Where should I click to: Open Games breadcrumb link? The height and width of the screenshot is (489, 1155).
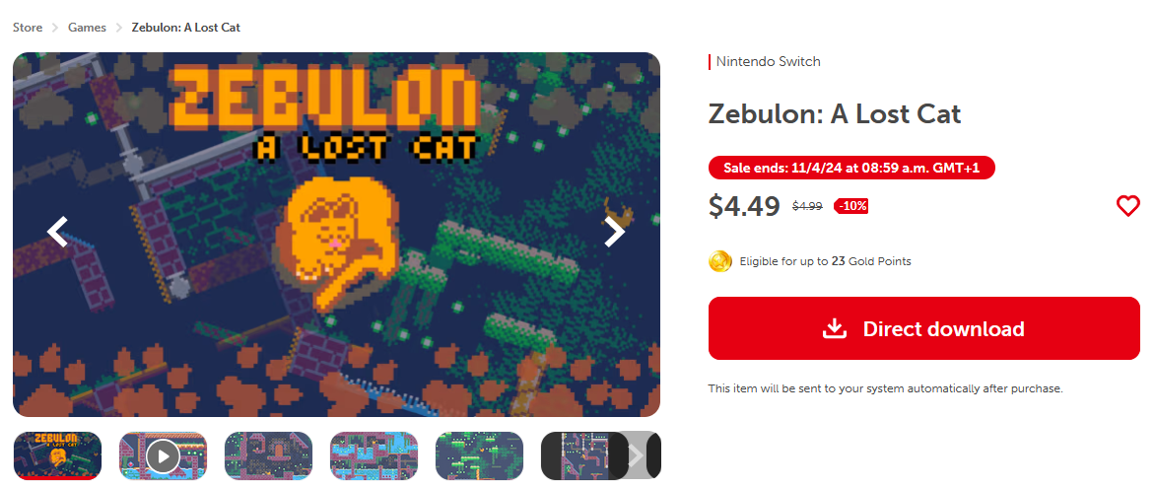click(87, 28)
